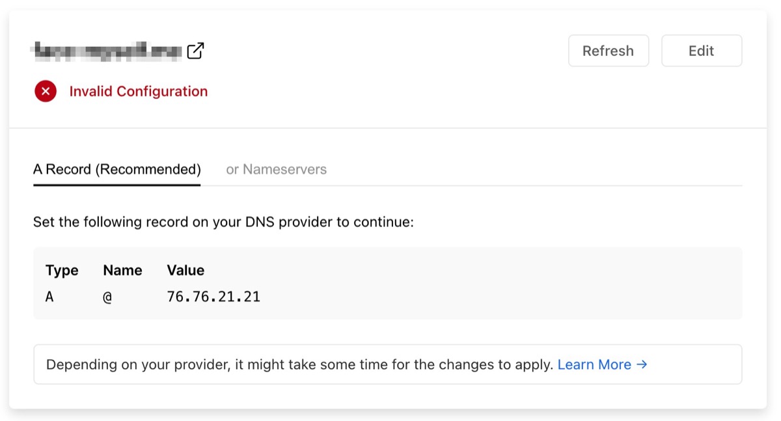Image resolution: width=781 pixels, height=421 pixels.
Task: Click the Type column header
Action: (x=62, y=270)
